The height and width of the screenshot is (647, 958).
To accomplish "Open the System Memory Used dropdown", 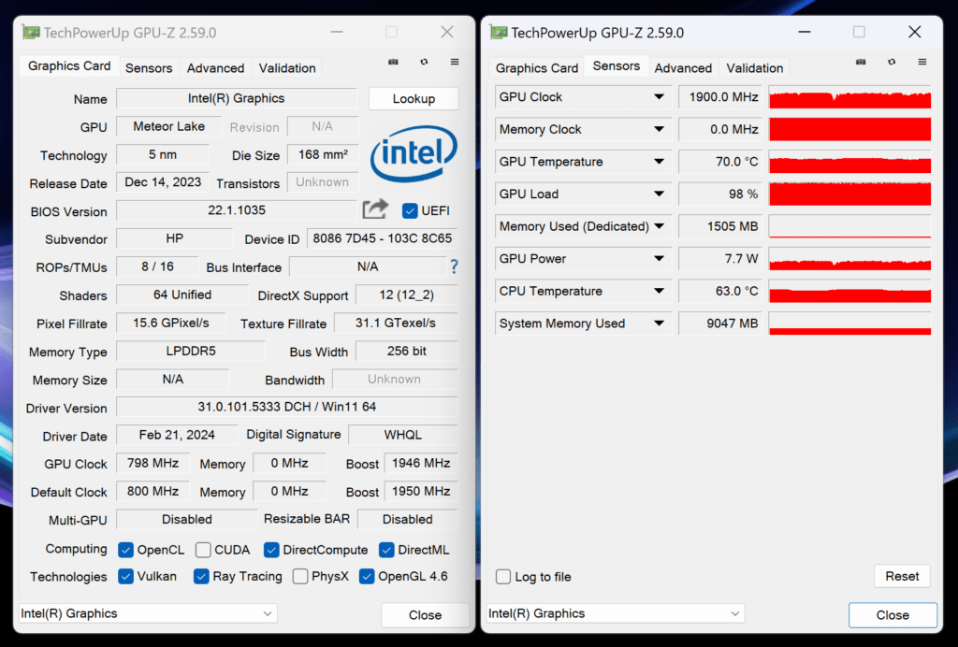I will pyautogui.click(x=659, y=323).
